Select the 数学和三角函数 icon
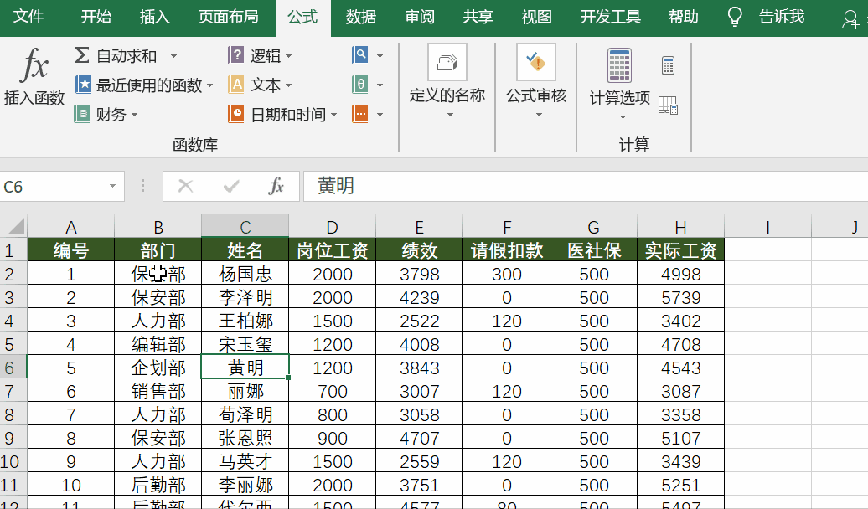The height and width of the screenshot is (509, 868). pos(359,85)
